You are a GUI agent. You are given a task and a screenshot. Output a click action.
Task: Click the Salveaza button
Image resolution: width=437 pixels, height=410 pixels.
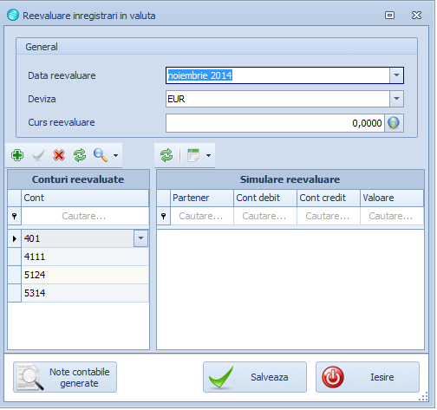(x=255, y=377)
